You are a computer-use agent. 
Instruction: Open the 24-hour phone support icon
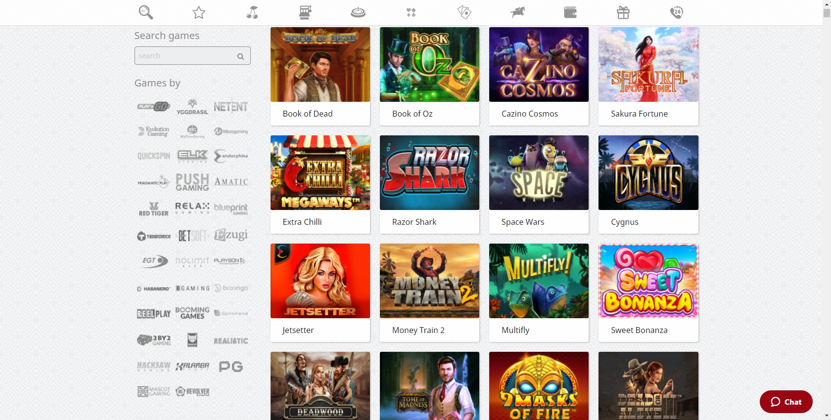tap(677, 12)
